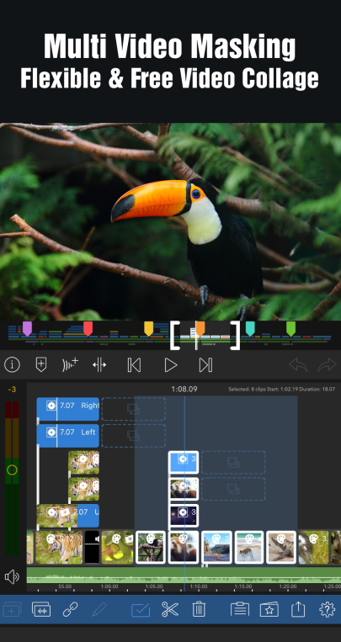Tap the 55.00 ruler mark
The image size is (341, 642).
pos(65,586)
